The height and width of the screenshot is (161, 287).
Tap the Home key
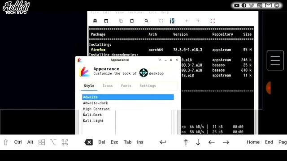(x=253, y=142)
